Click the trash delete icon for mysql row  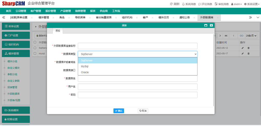[x=248, y=54]
